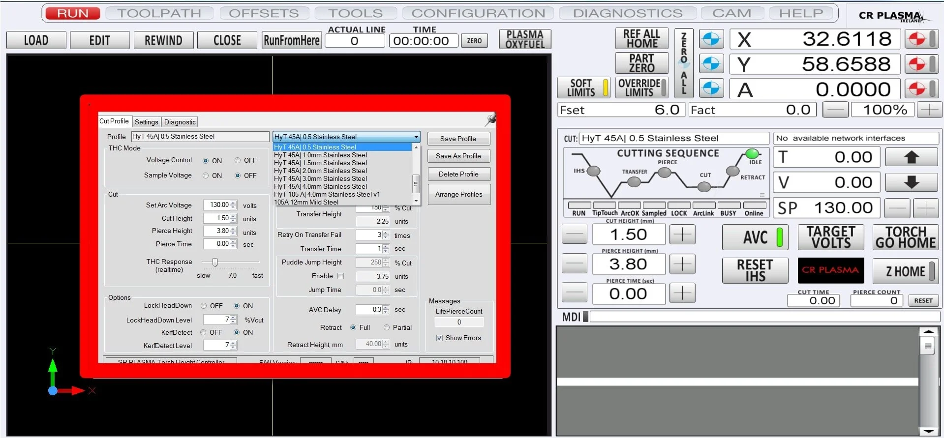The image size is (944, 438).
Task: Open the CAM tab
Action: tap(731, 13)
